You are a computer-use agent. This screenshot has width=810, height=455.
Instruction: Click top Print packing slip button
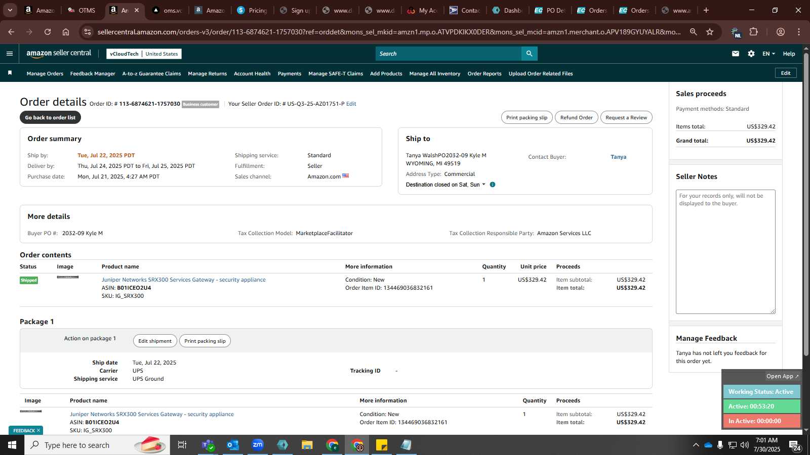[526, 118]
